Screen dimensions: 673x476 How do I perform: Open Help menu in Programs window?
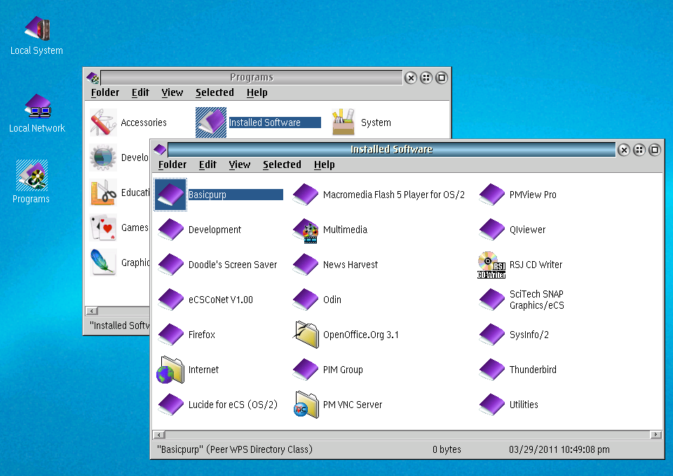pos(257,92)
